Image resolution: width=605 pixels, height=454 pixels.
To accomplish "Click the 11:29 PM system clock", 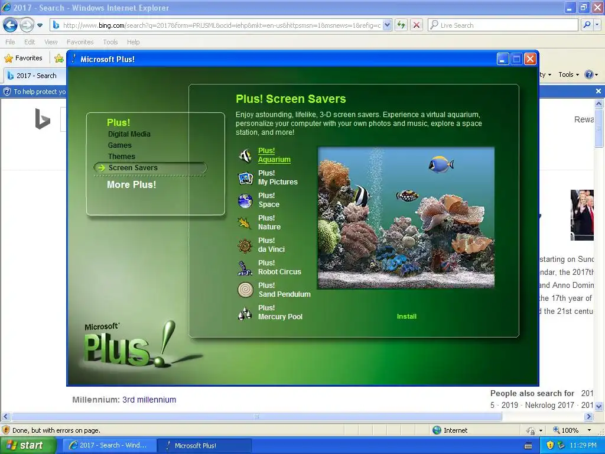I will (583, 445).
